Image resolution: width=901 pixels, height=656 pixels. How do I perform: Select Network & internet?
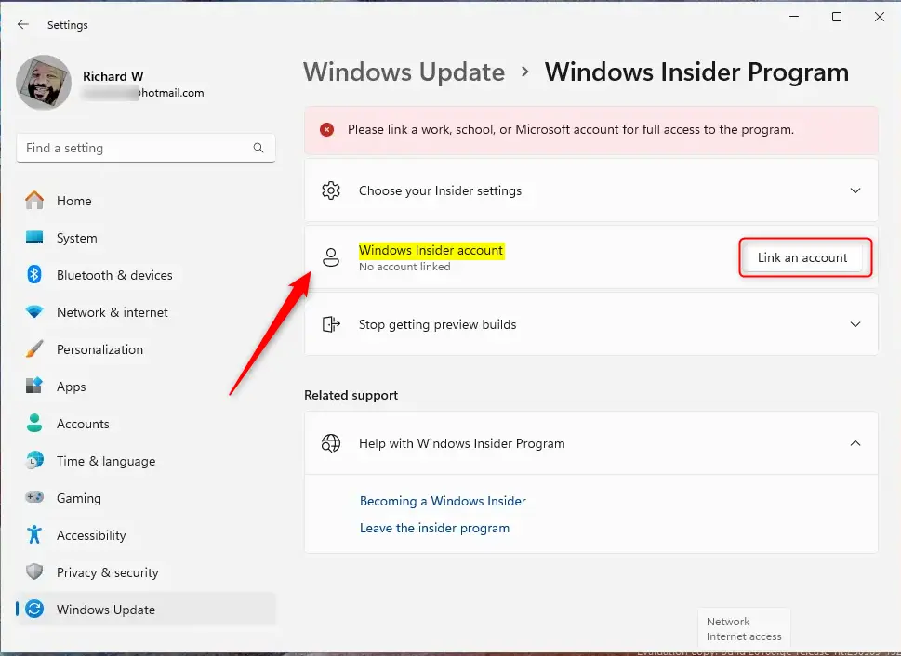tap(113, 312)
